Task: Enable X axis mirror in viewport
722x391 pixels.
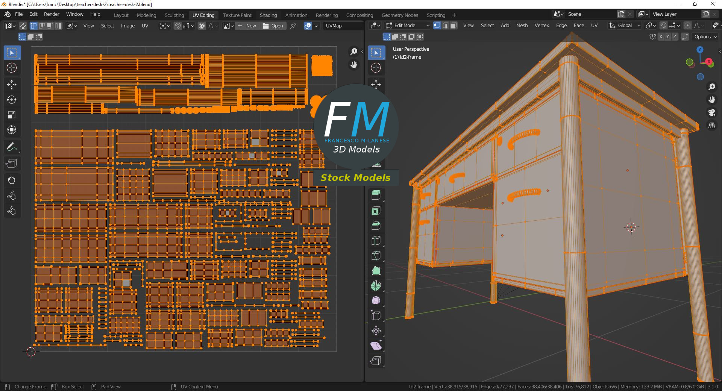Action: point(661,37)
